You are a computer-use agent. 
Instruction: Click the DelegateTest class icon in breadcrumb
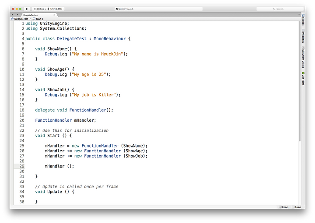click(12, 19)
